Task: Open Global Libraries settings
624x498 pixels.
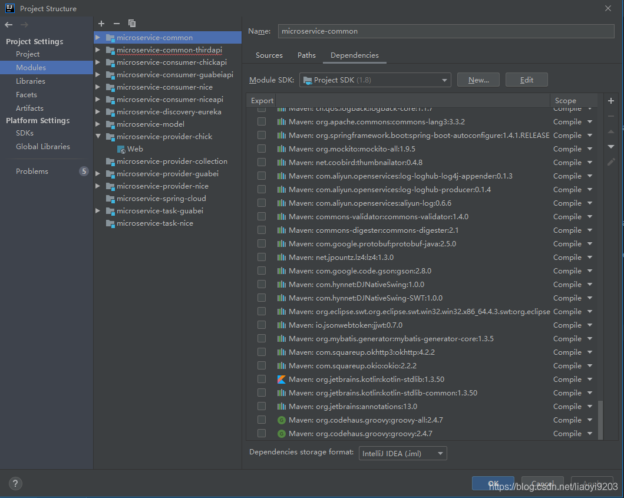Action: click(x=43, y=147)
